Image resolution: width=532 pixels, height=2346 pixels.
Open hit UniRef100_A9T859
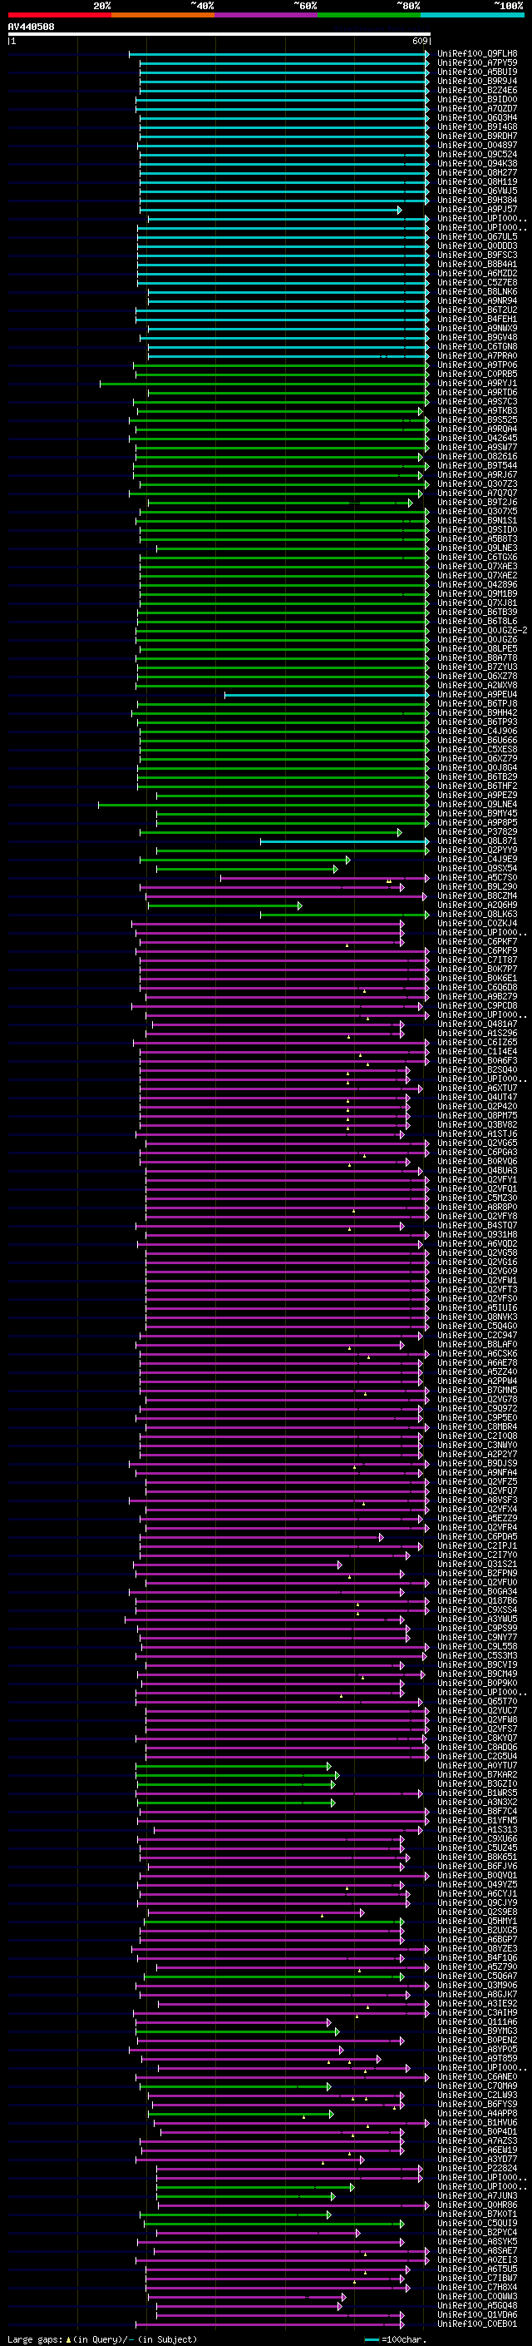(477, 2058)
